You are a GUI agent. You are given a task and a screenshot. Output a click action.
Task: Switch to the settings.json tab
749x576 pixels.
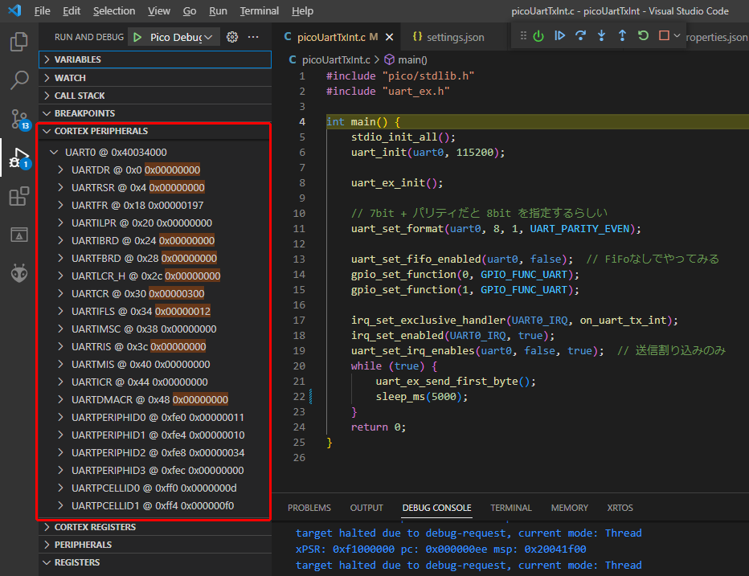448,37
